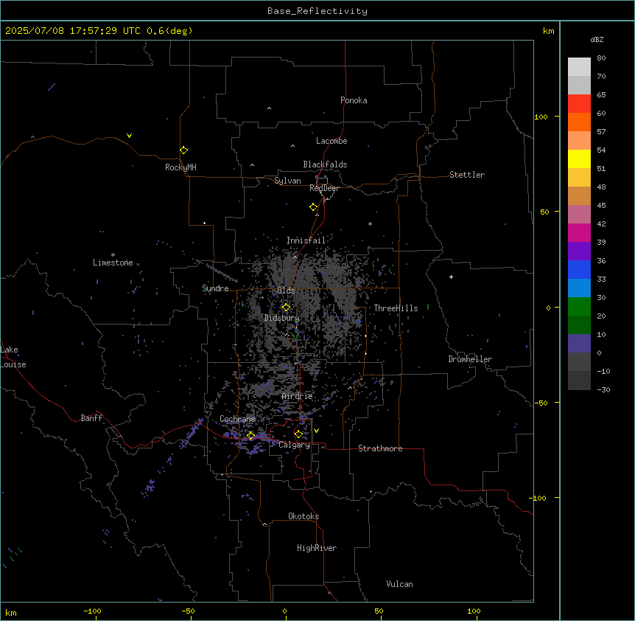The height and width of the screenshot is (621, 635).
Task: Click the Didsbury city label
Action: tap(282, 318)
